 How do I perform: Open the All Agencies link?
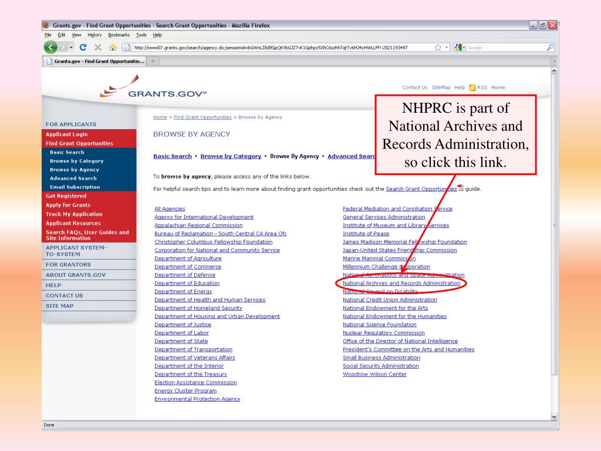pyautogui.click(x=170, y=208)
